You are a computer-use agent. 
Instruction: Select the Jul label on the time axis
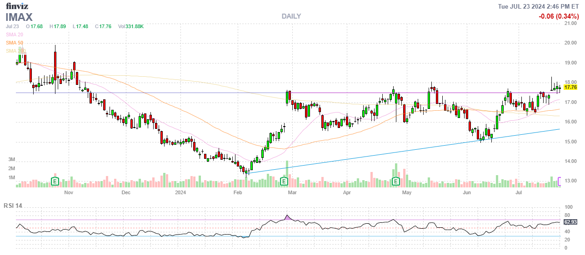point(519,193)
